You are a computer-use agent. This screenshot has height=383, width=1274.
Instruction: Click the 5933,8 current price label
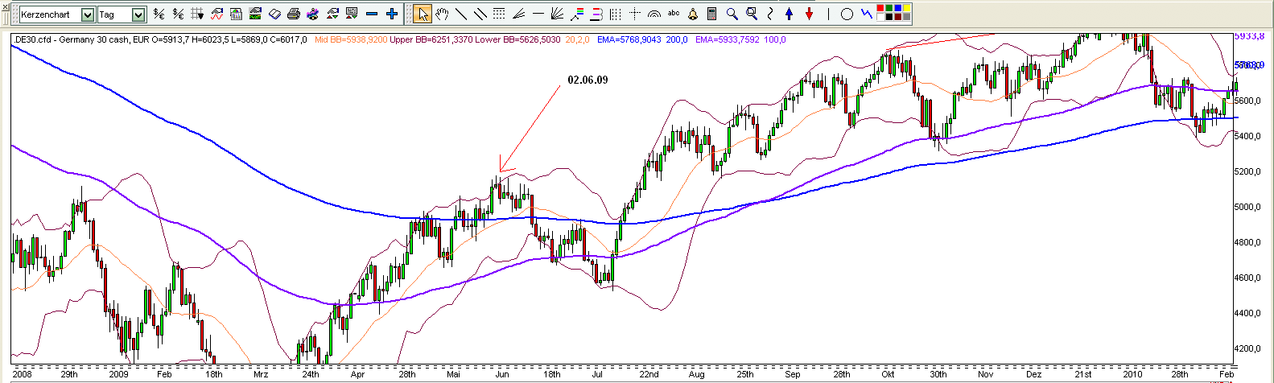(1251, 36)
